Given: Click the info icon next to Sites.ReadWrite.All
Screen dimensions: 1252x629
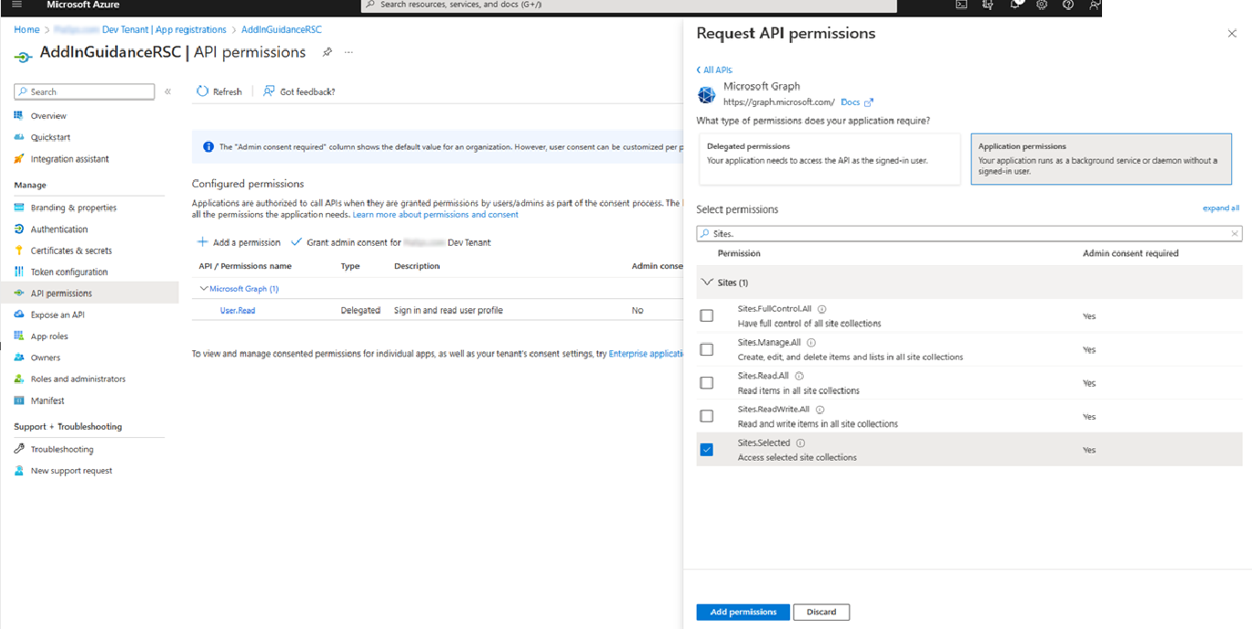Looking at the screenshot, I should (819, 410).
